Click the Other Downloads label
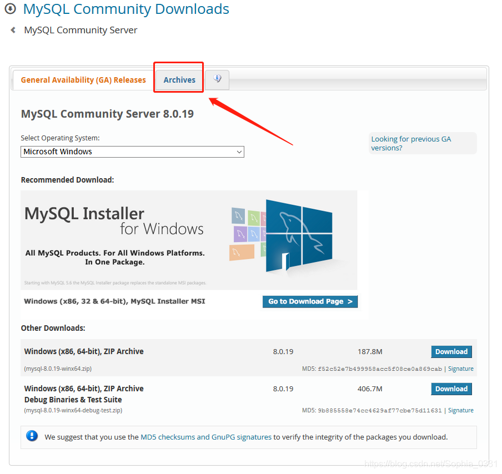The width and height of the screenshot is (502, 474). click(53, 328)
